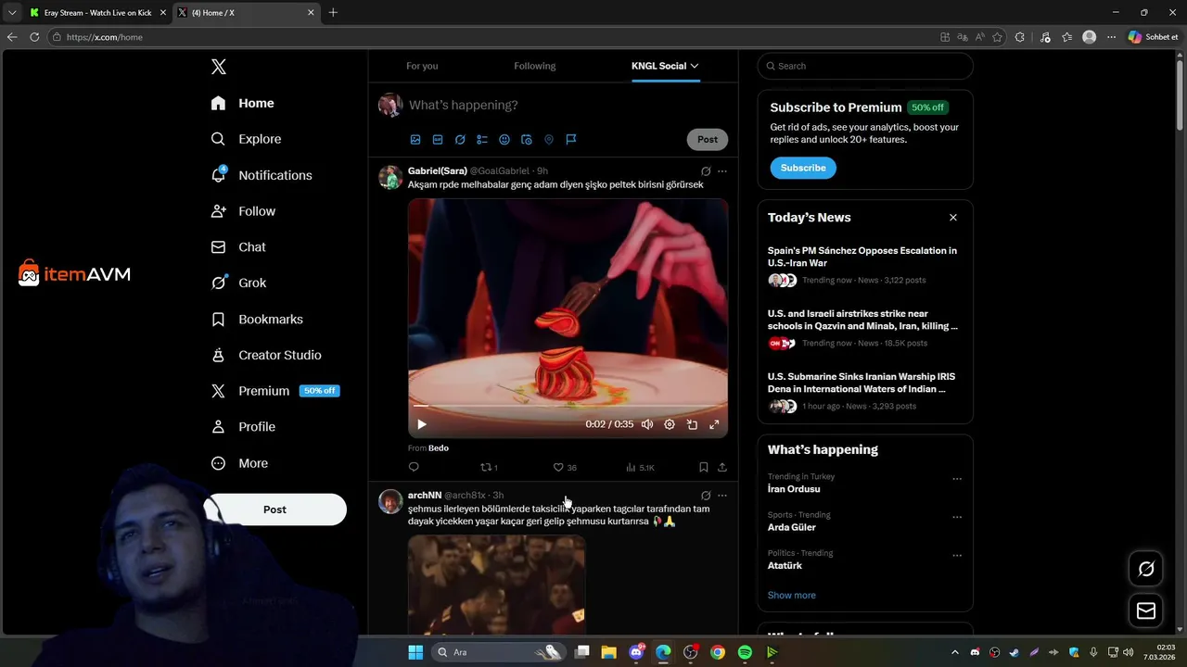Play the video in Gabriel(Sara) post
The image size is (1187, 667).
click(421, 424)
